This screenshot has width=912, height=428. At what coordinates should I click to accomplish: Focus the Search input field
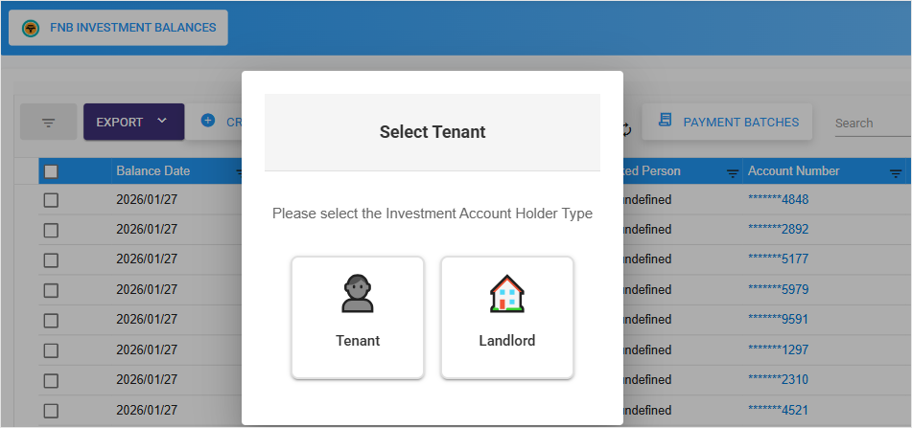(x=871, y=123)
